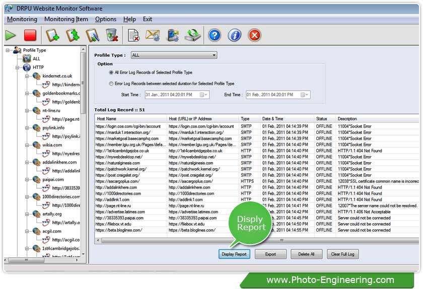Select the 1000directories.com tree item
The image size is (423, 289).
click(x=61, y=197)
